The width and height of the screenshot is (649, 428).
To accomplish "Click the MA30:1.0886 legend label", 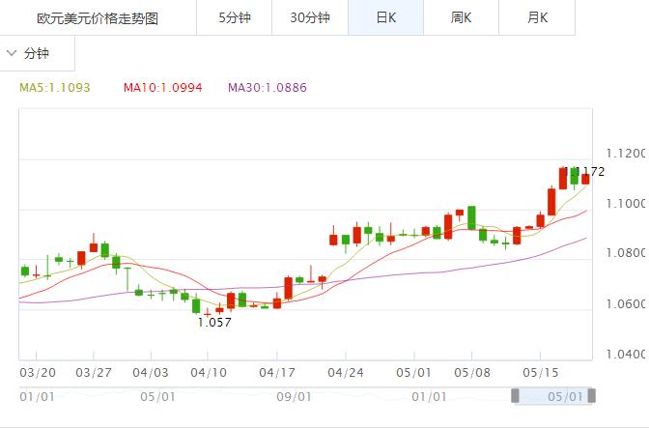I will point(268,88).
